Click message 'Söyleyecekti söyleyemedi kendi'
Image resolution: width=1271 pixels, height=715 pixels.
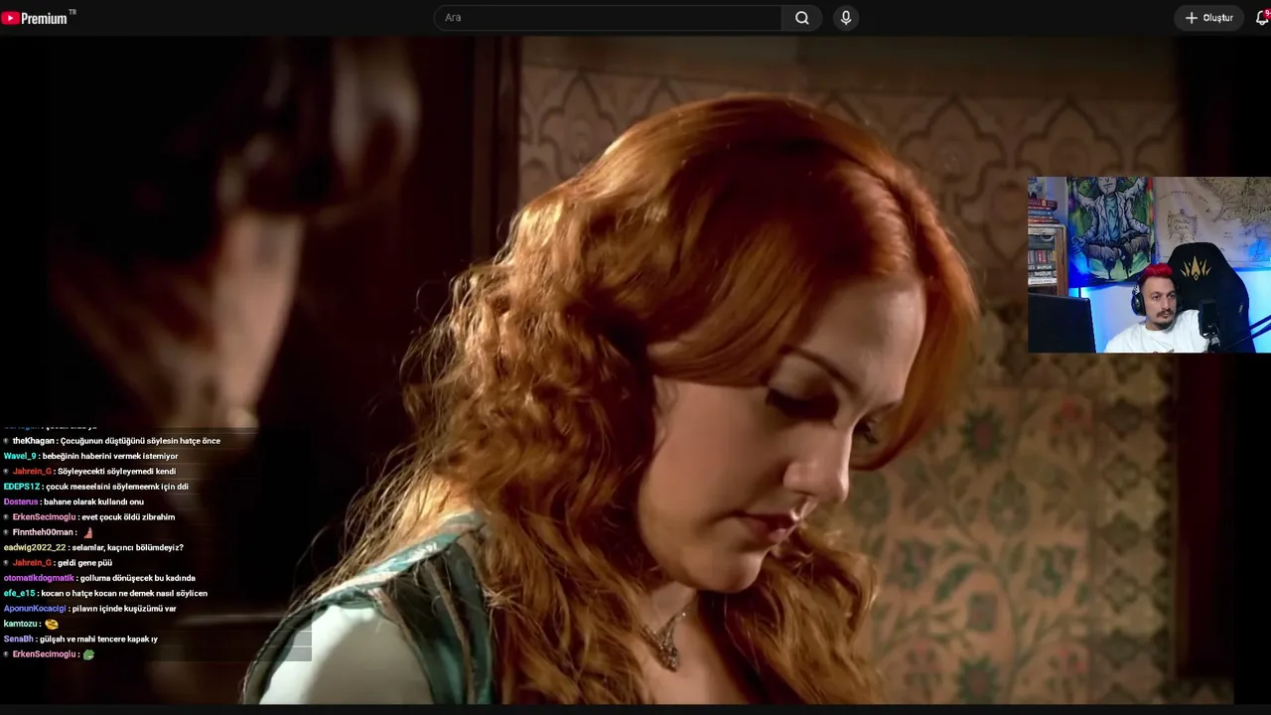[116, 472]
